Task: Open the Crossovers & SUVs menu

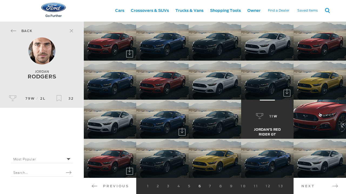Action: coord(150,11)
